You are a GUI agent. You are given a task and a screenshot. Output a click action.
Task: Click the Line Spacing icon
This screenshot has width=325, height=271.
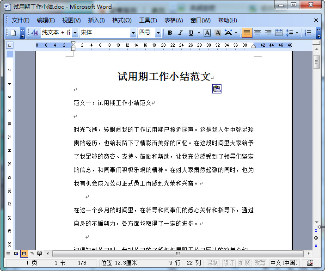[289, 33]
